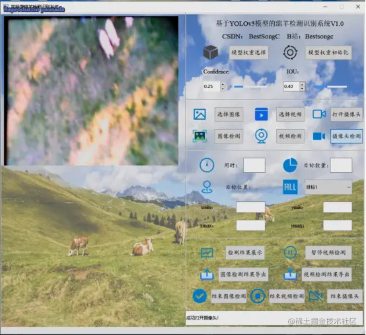Click the clock elapsed-time icon
366x335 pixels.
(207, 165)
